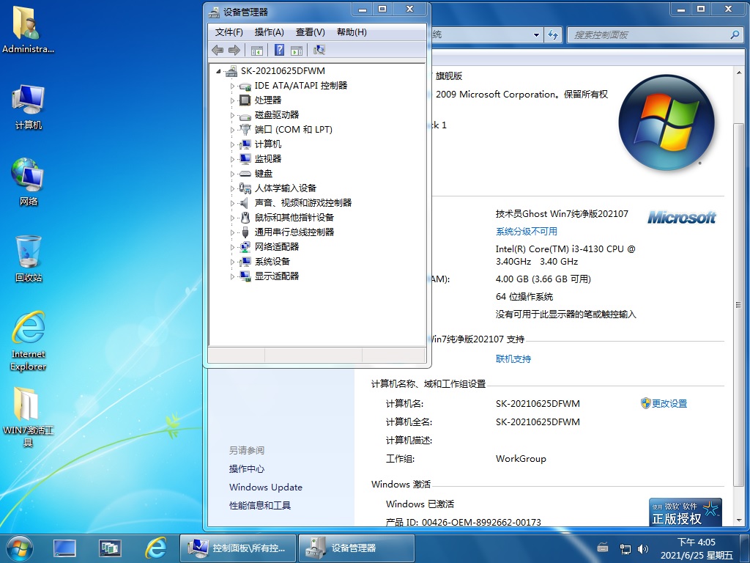Viewport: 750px width, 563px height.
Task: Click the Windows Update link
Action: pos(265,487)
